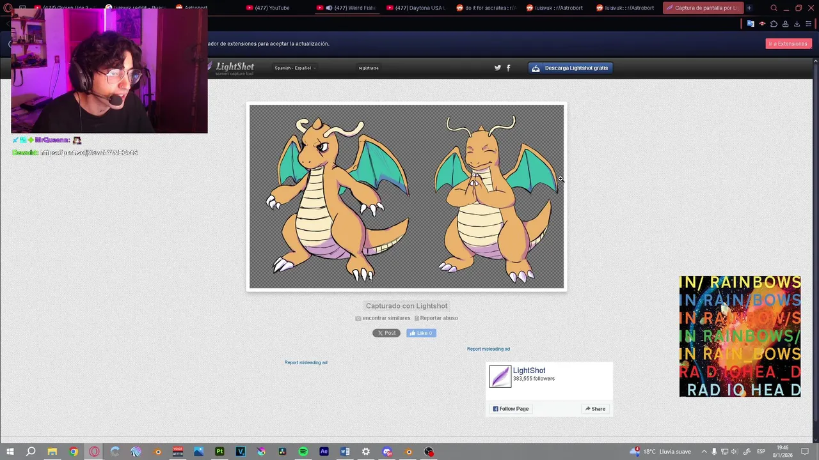Click Report misleading ad above Facebook widget
This screenshot has height=460, width=819.
coord(488,349)
